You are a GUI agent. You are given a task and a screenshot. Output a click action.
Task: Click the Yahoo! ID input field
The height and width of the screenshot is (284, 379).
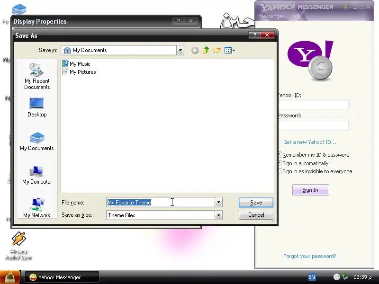pyautogui.click(x=314, y=105)
